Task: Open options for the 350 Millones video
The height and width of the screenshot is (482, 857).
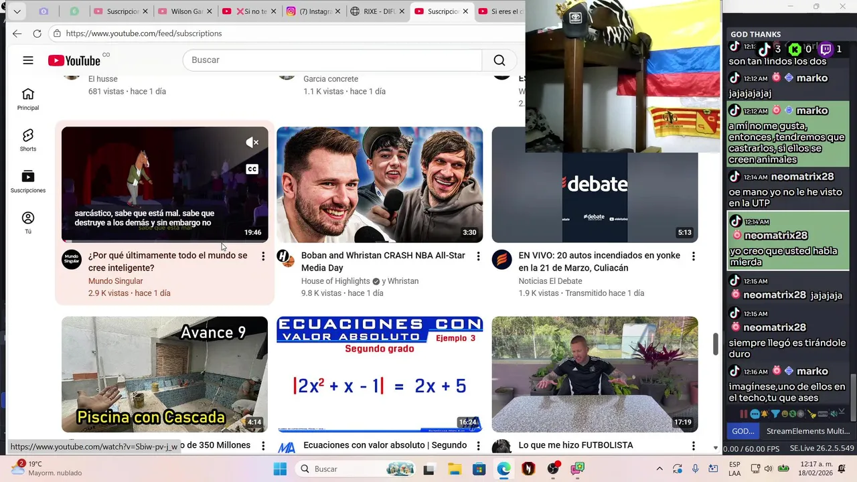Action: (263, 446)
